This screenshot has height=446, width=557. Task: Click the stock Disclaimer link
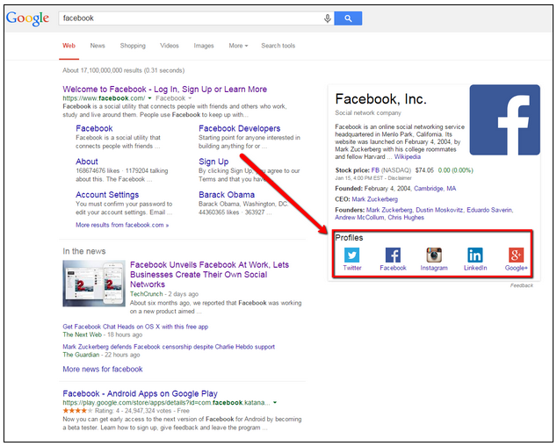[399, 178]
